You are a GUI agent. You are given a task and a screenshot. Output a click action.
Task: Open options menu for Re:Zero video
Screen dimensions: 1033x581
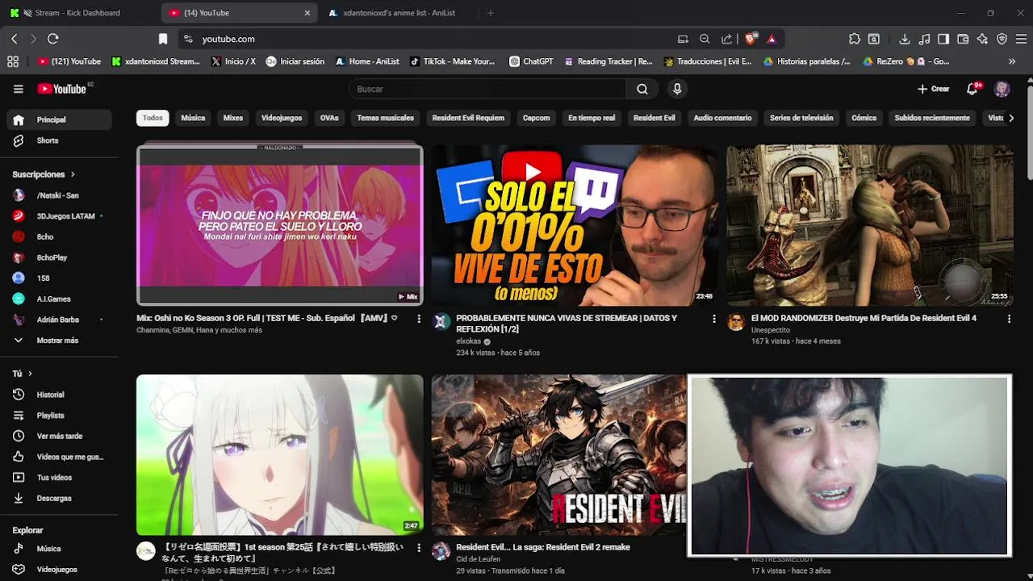pyautogui.click(x=418, y=548)
